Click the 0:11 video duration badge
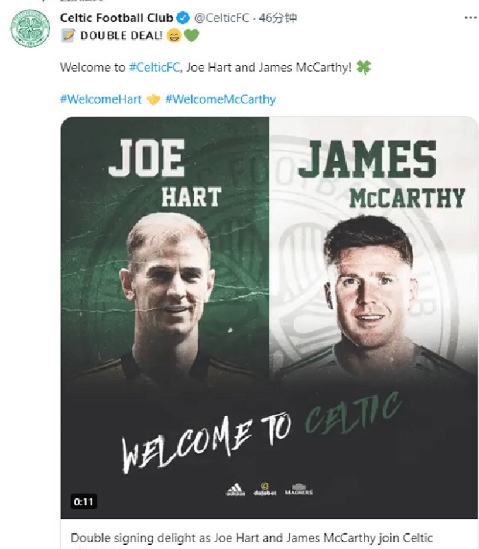Image resolution: width=479 pixels, height=549 pixels. [84, 502]
